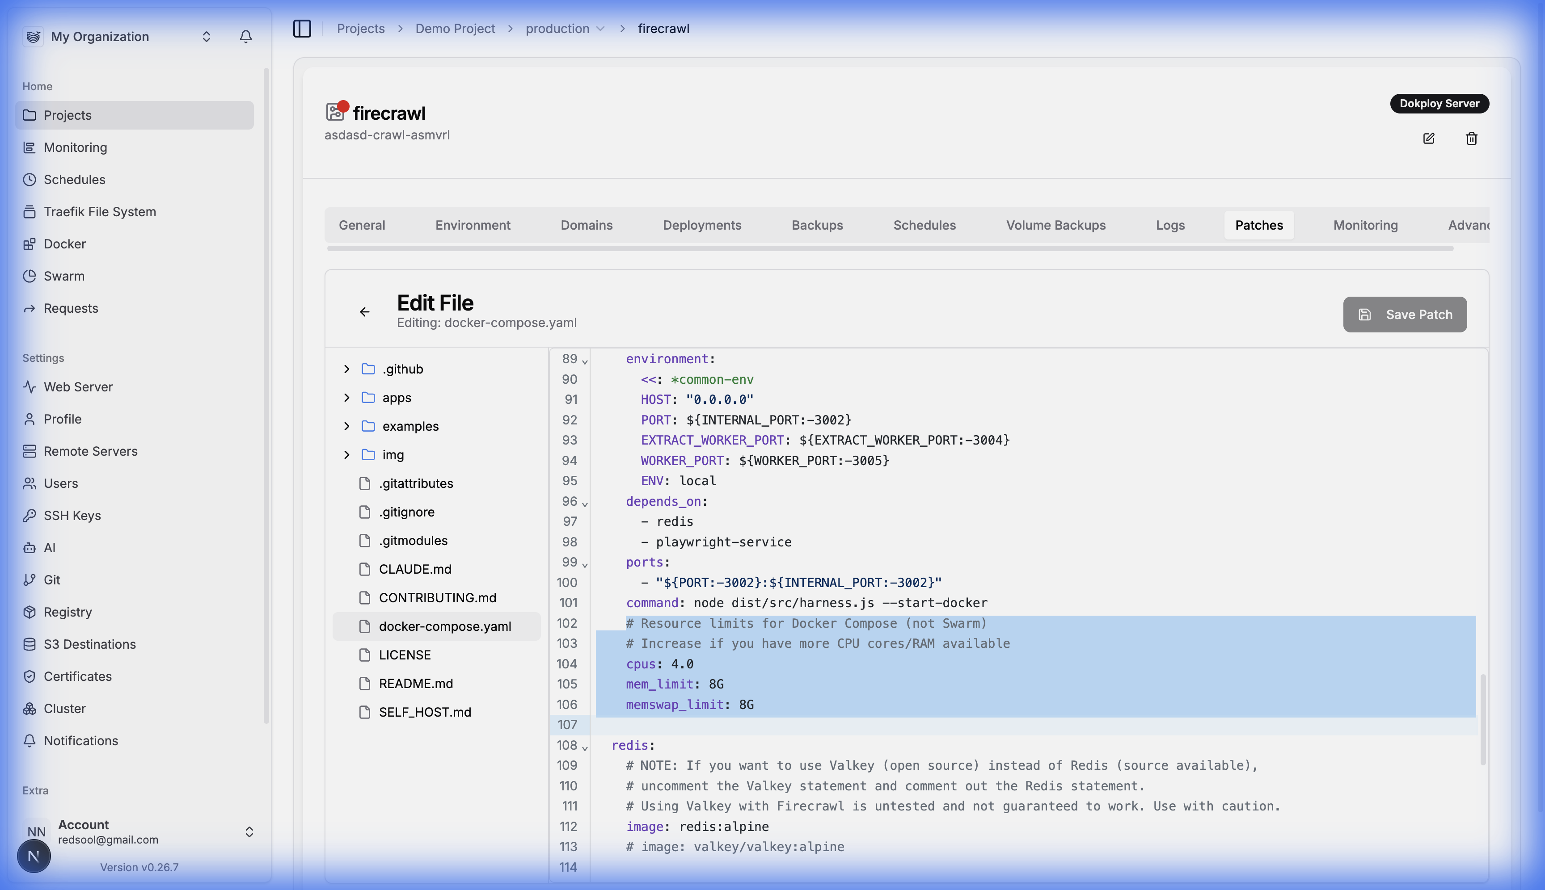
Task: Expand the examples folder
Action: coord(347,426)
